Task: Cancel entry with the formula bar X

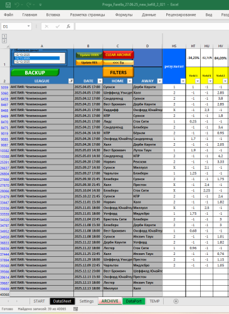Action: (x=46, y=26)
